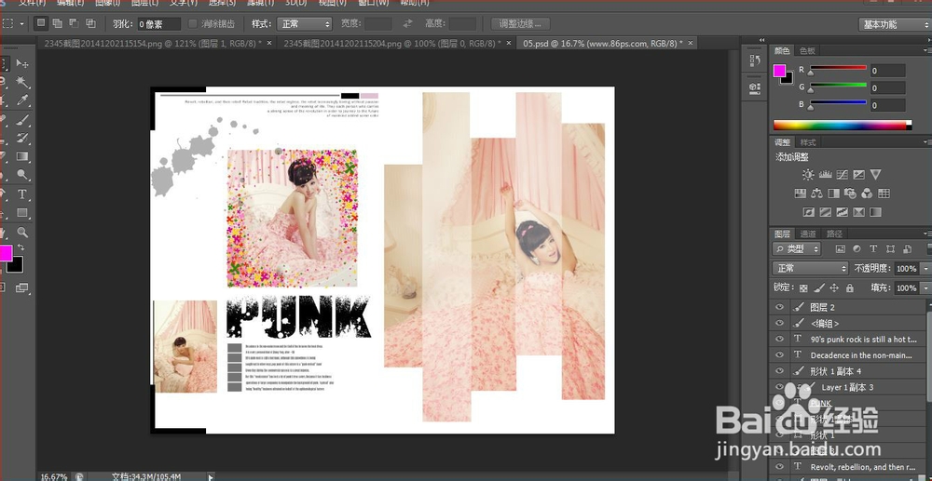Select the Dodge tool
Screen dimensions: 932x481
pos(22,175)
